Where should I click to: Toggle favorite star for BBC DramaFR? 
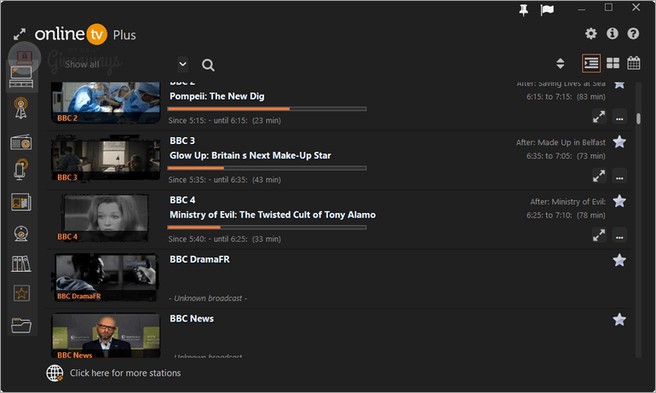coord(619,260)
